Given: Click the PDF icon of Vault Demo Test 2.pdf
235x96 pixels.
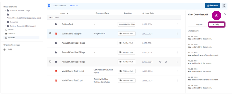Looking at the screenshot, I should (56, 80).
